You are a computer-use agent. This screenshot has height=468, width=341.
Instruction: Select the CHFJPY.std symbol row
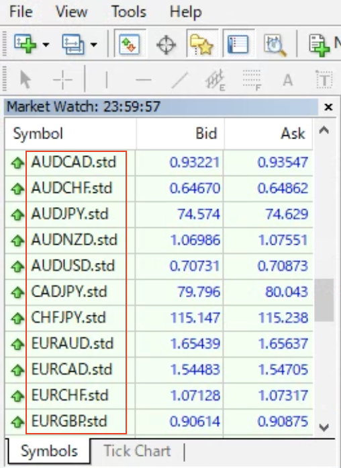click(x=159, y=318)
